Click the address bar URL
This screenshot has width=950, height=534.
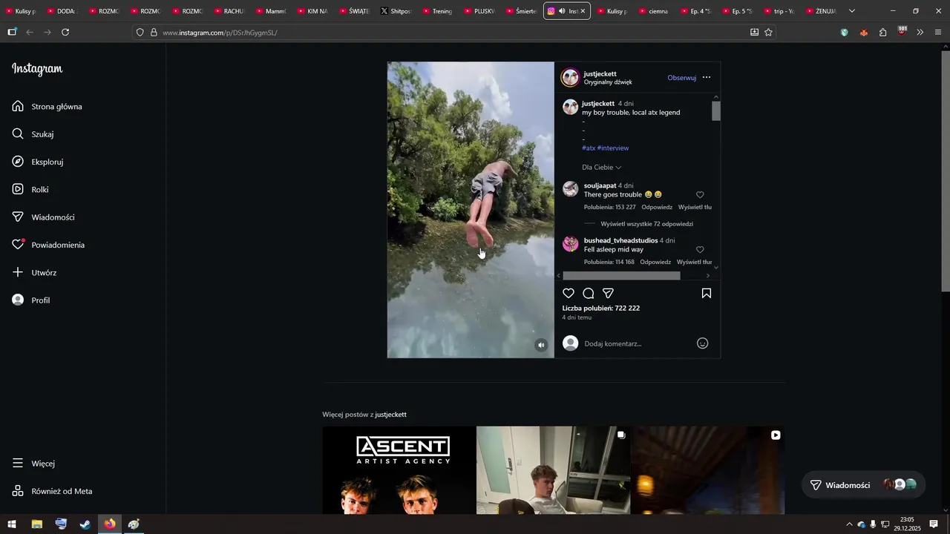[x=220, y=33]
